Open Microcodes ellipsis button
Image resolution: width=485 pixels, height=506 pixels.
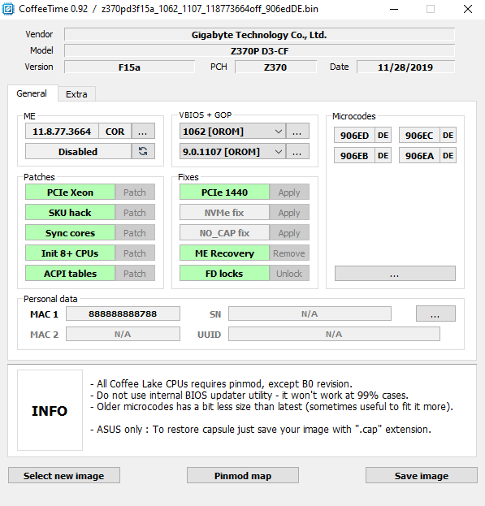[395, 274]
